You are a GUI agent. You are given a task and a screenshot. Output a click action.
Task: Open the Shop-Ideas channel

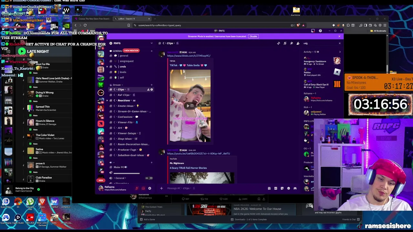tap(131, 139)
